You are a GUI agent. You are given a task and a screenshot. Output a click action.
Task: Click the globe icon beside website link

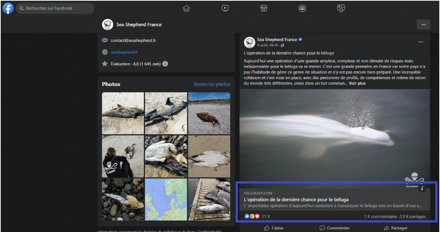[x=105, y=52]
